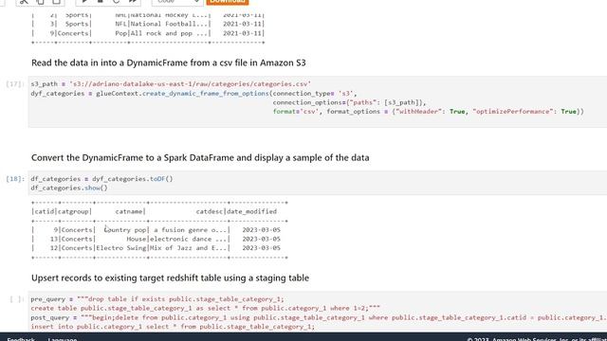Select the cell prompt [17]
The image size is (607, 341).
[x=15, y=84]
